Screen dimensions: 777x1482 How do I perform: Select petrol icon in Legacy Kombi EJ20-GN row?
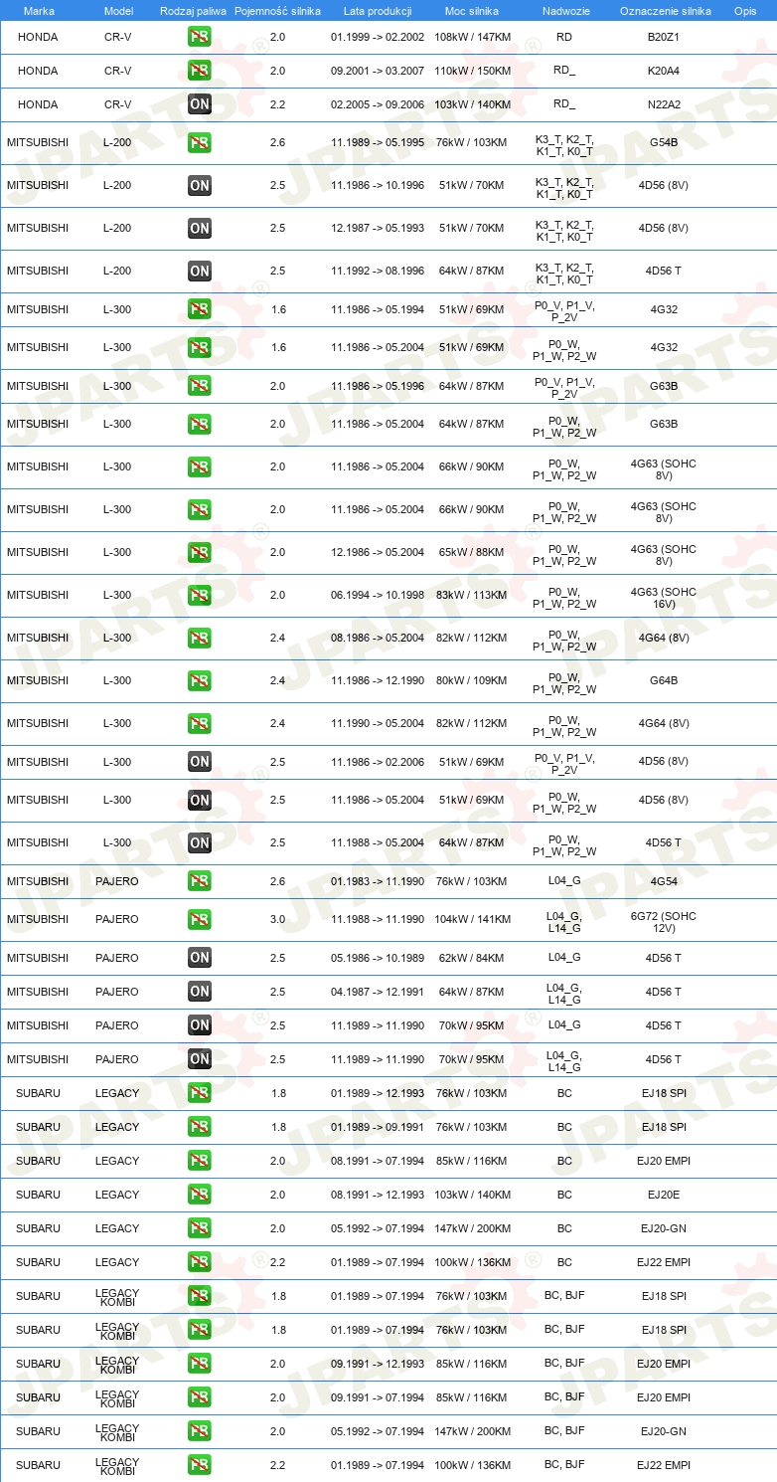coord(200,1431)
